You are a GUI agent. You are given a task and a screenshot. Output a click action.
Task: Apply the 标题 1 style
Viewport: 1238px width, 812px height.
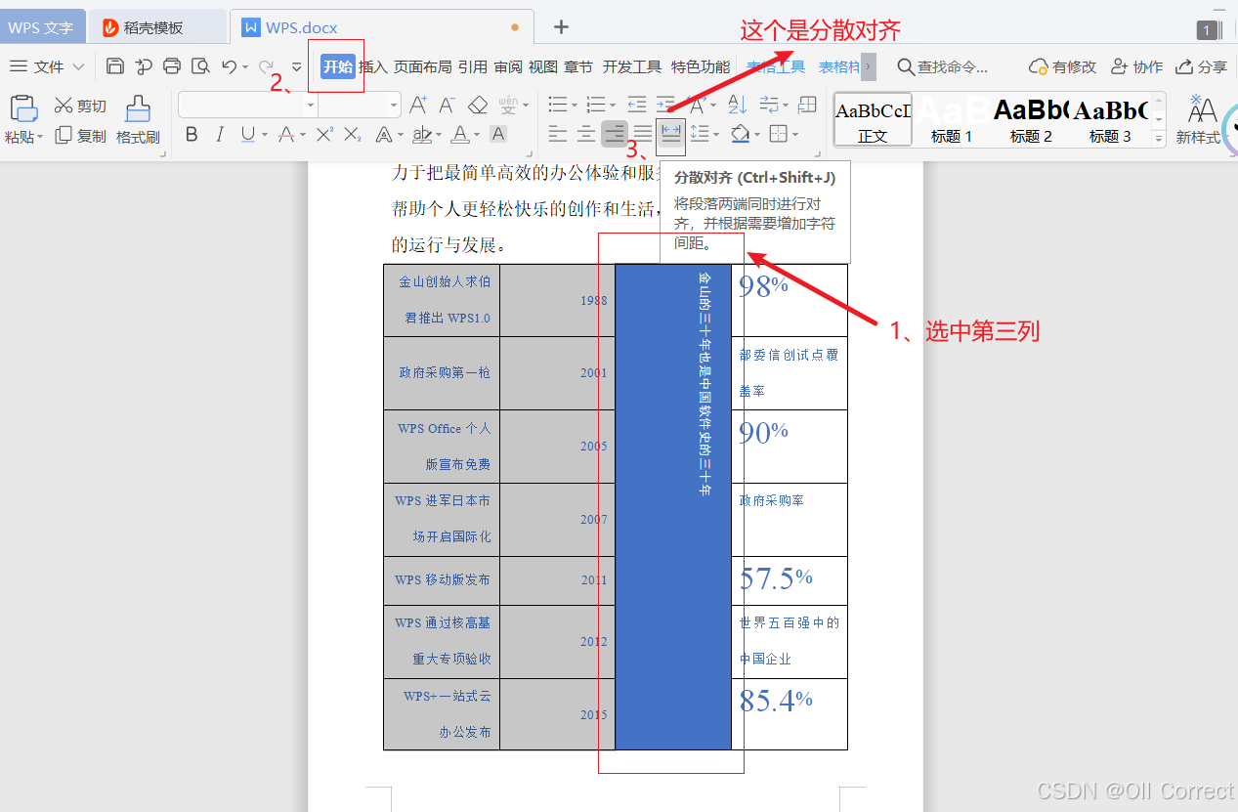951,119
